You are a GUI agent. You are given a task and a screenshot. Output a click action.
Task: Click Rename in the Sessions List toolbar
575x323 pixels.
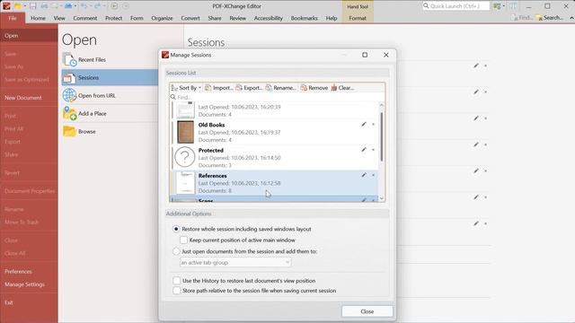(281, 88)
